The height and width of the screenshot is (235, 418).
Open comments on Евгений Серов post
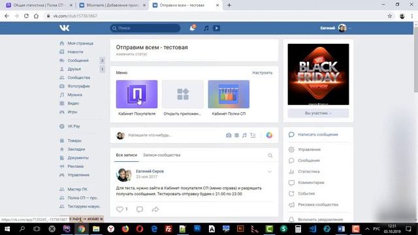pyautogui.click(x=140, y=209)
